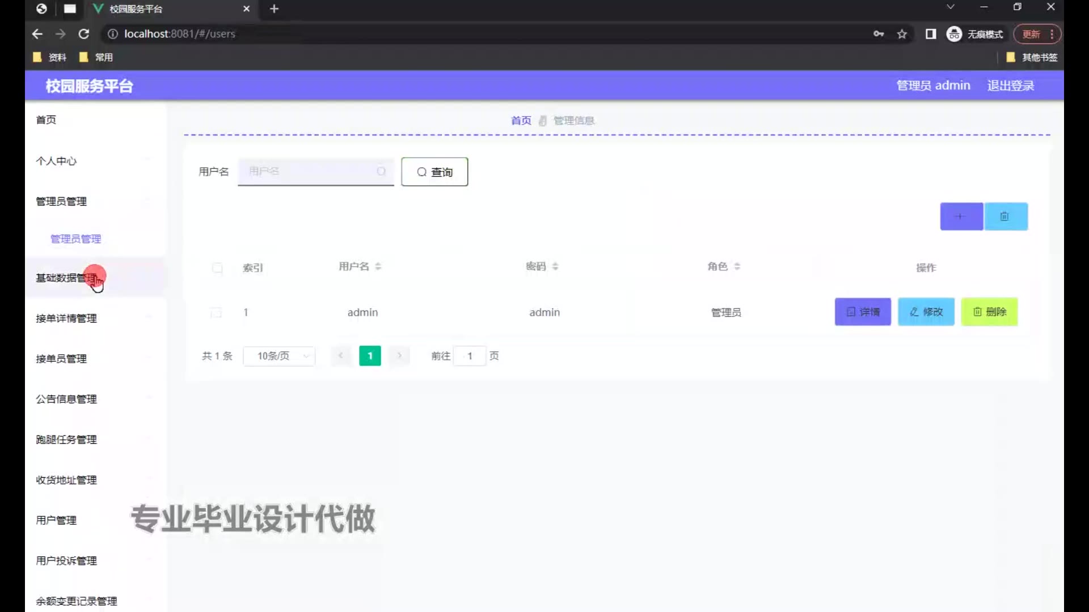
Task: Open the 10条/页 page size dropdown
Action: pos(279,356)
